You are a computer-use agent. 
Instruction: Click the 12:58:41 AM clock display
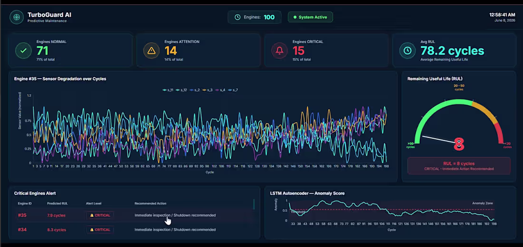click(502, 15)
